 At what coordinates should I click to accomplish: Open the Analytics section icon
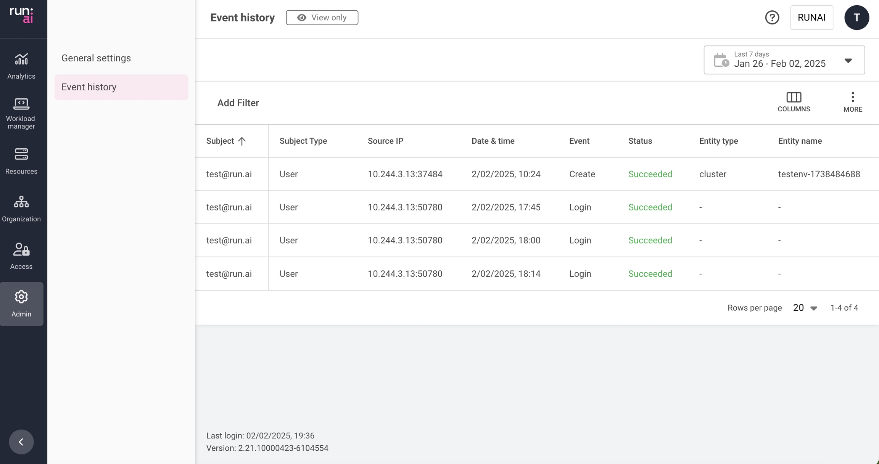pos(21,60)
